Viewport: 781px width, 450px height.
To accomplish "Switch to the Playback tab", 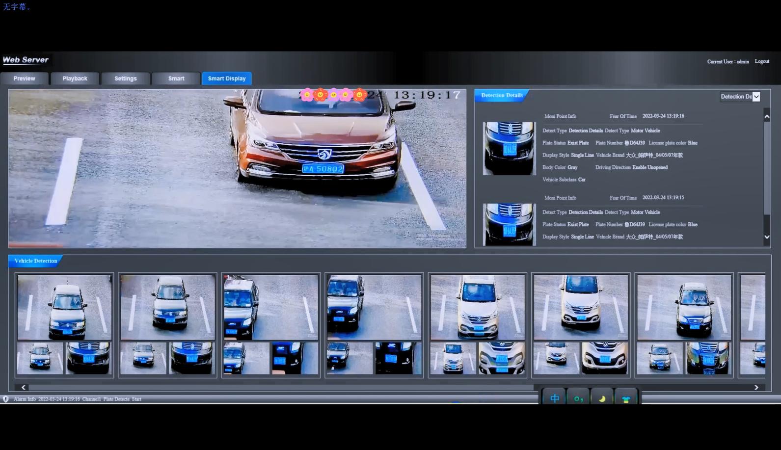I will 75,79.
